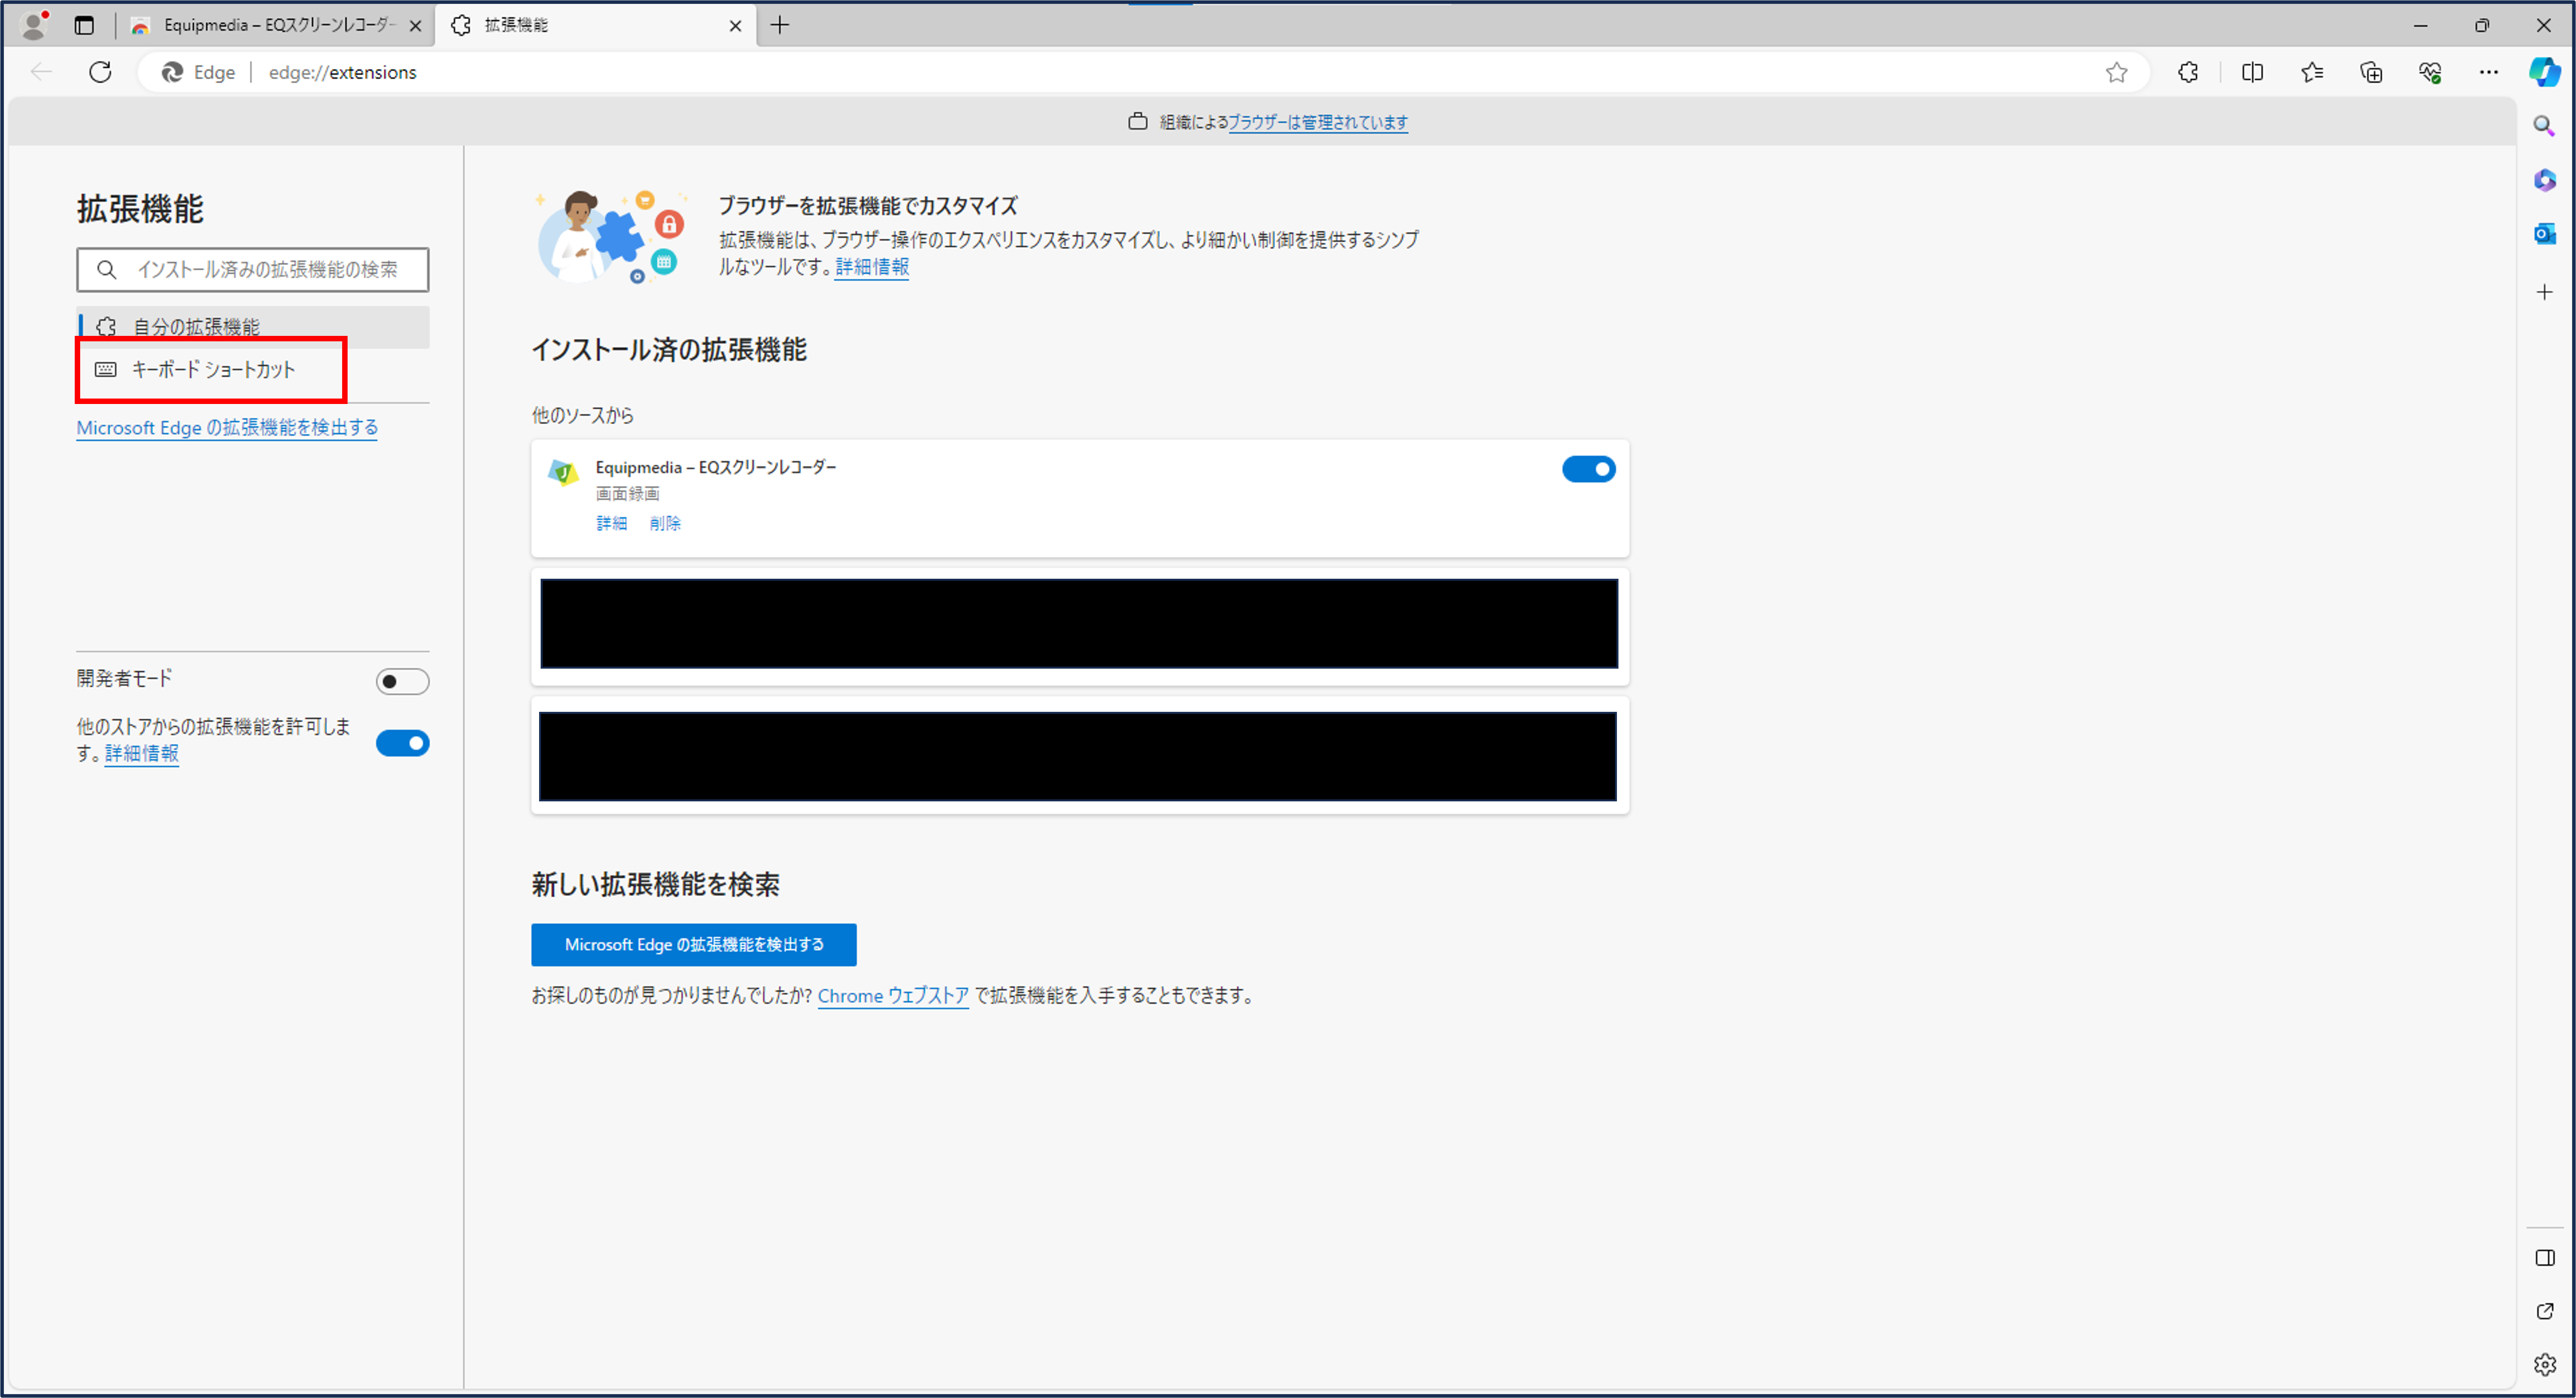Click the sidebar plus customize button
The height and width of the screenshot is (1398, 2576).
(x=2544, y=292)
